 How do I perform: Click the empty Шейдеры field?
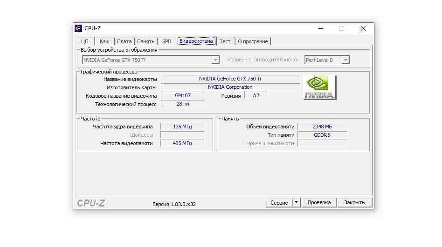182,135
